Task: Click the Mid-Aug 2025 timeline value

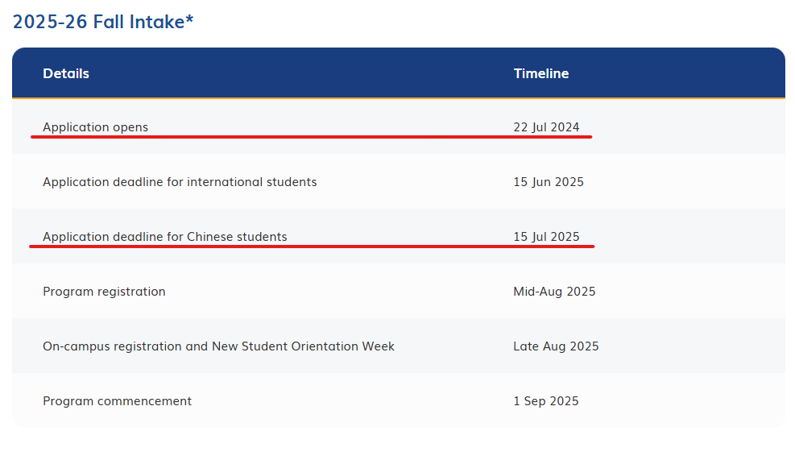Action: coord(554,291)
